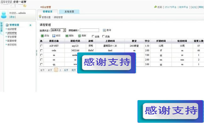Click the green 返回 arrow icon

[155, 7]
